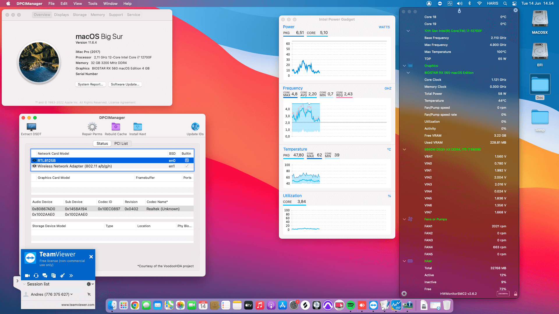559x314 pixels.
Task: Click the System Report button
Action: pos(90,84)
